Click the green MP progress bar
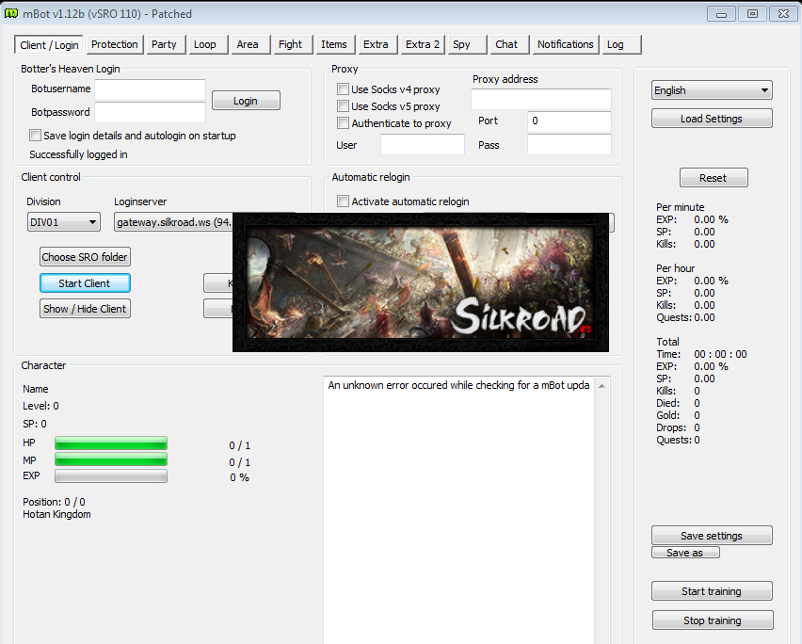Screen dimensions: 802x644 click(x=111, y=459)
